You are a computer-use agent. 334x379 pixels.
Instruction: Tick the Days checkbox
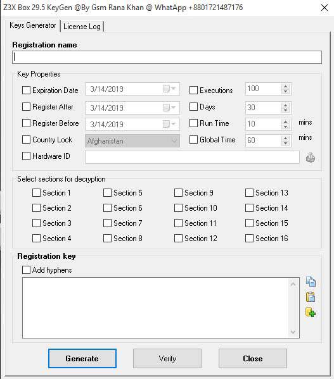(x=193, y=106)
